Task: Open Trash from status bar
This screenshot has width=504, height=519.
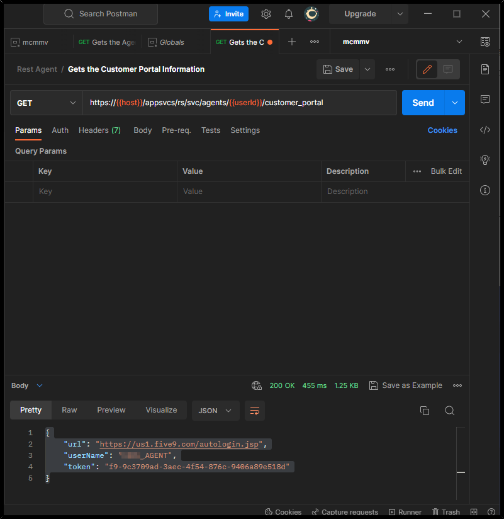Action: tap(445, 511)
